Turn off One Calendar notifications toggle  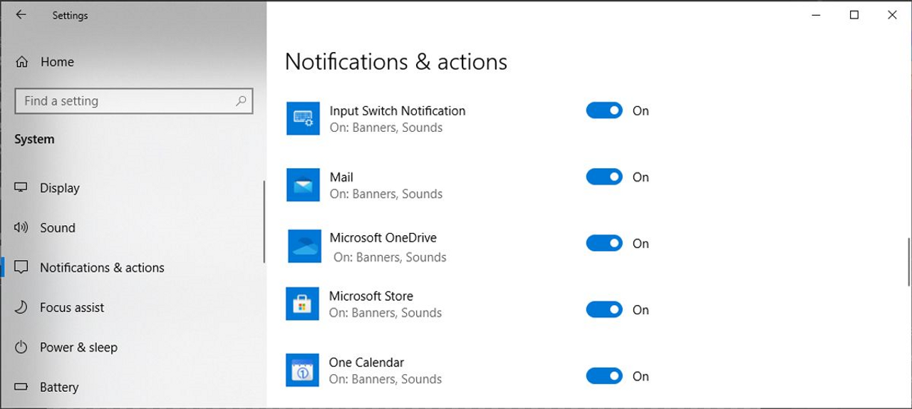pos(604,376)
